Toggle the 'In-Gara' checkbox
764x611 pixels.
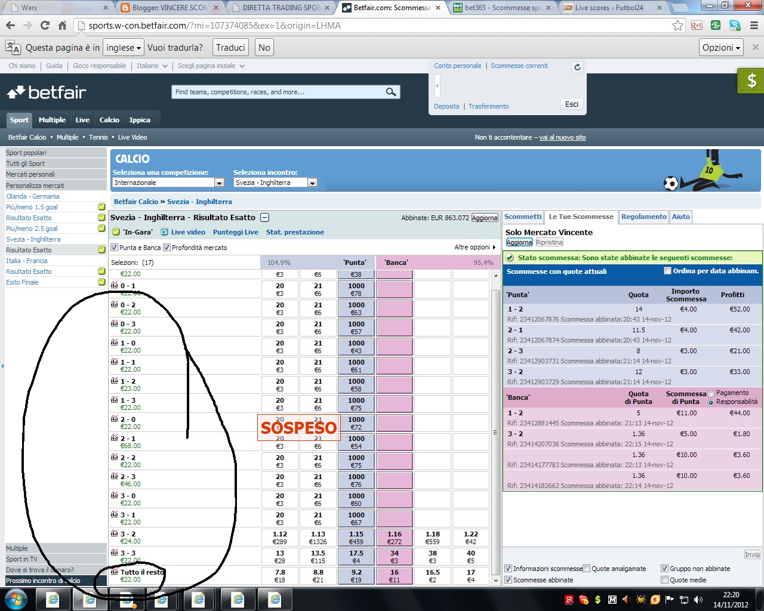116,232
